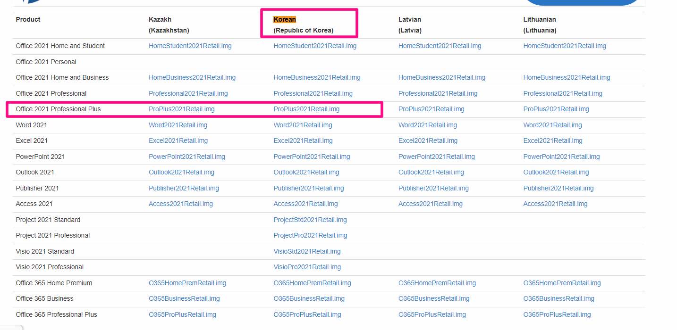Viewport: 677px width, 330px height.
Task: Select Kazakh O365BusinessRetail.img
Action: [x=185, y=298]
